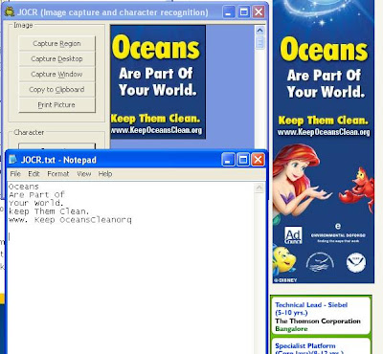The height and width of the screenshot is (354, 383).
Task: Click Copy to Clipboard button
Action: [56, 89]
